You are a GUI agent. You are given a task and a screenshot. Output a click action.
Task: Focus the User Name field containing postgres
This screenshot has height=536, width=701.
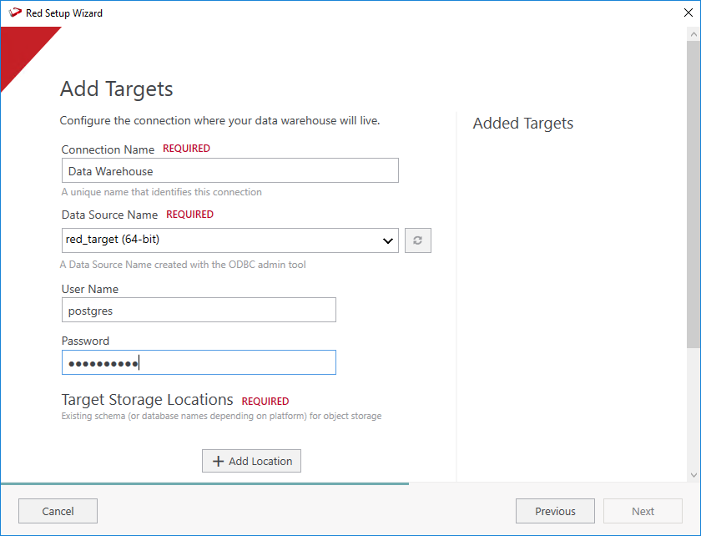click(199, 311)
